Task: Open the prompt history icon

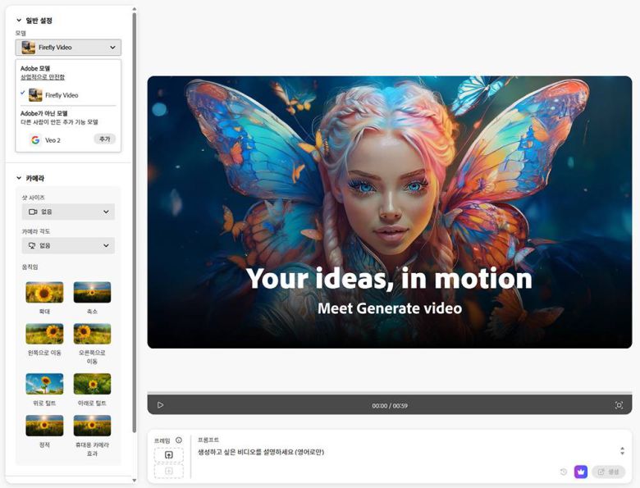Action: [x=564, y=472]
